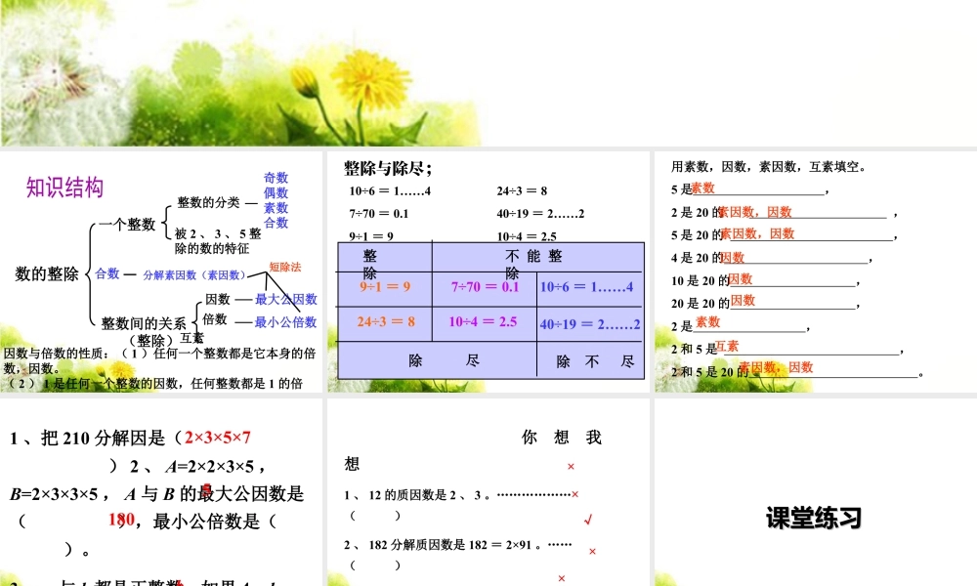977x586 pixels.
Task: Select the 最小公倍数 label
Action: pos(286,322)
